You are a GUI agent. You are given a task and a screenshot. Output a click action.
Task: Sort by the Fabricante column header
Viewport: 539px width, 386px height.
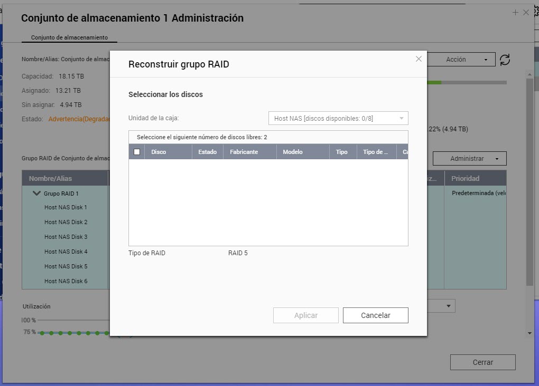244,152
